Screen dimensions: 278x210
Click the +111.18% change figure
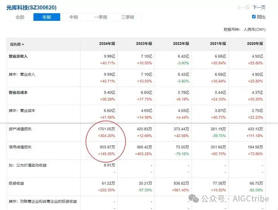[x=254, y=136]
